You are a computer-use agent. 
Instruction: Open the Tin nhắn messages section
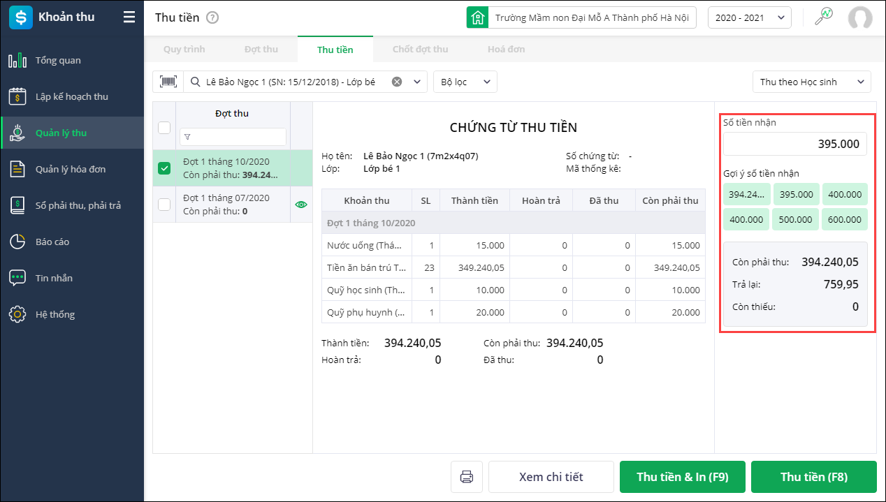pos(55,278)
